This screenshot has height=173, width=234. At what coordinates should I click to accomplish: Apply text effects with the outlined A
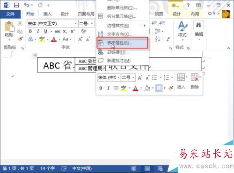point(30,39)
